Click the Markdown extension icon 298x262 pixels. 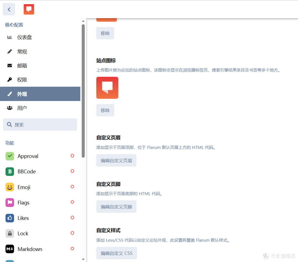click(x=10, y=249)
